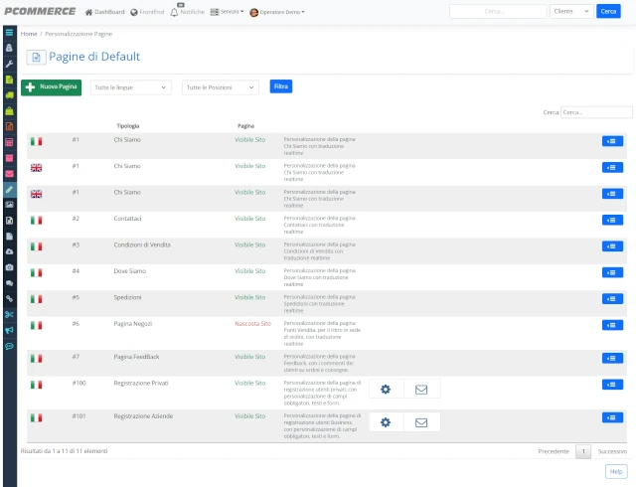Viewport: 636px width, 487px height.
Task: Open the chat bubbles sidebar icon
Action: tap(9, 283)
